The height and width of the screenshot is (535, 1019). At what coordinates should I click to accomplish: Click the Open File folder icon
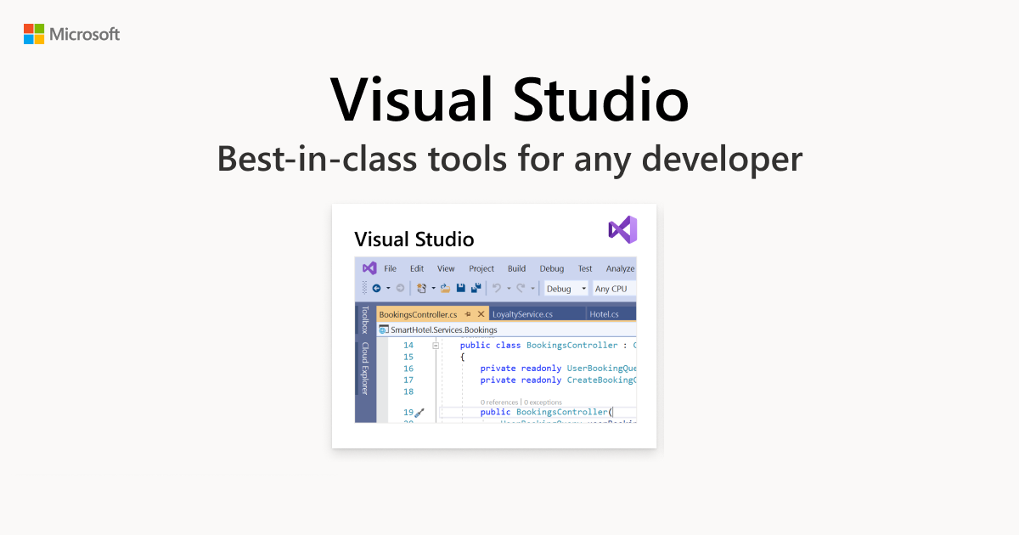(445, 289)
